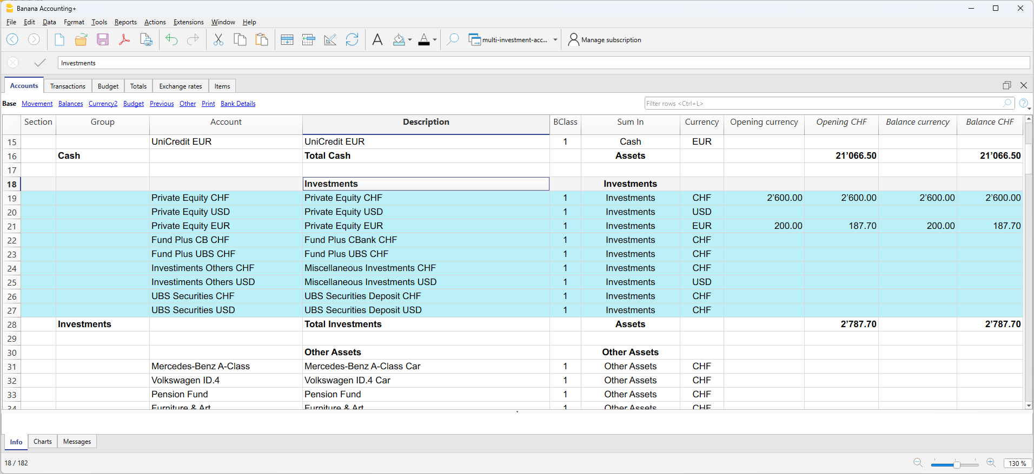The width and height of the screenshot is (1034, 474).
Task: Save the file with the floppy disk icon
Action: (103, 39)
